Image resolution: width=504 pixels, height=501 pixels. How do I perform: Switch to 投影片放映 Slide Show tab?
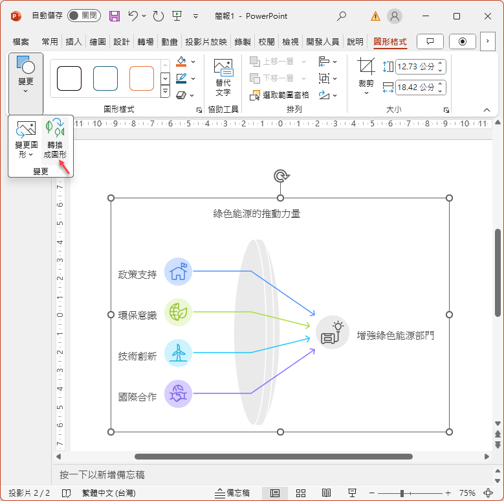pos(206,42)
